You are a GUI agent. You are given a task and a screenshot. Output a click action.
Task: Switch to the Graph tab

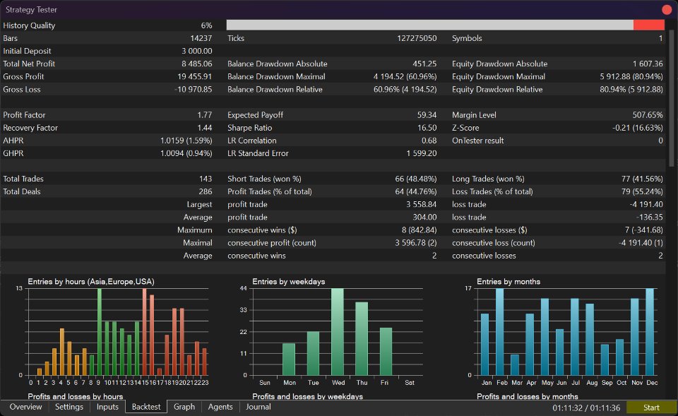(x=184, y=407)
